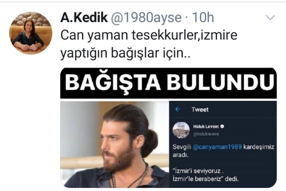Viewport: 286px width, 191px height.
Task: Click the Haluk Levent account name
Action: click(x=206, y=126)
